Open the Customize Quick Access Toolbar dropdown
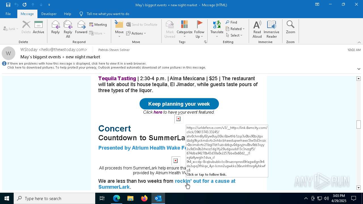The image size is (363, 204). tap(49, 5)
